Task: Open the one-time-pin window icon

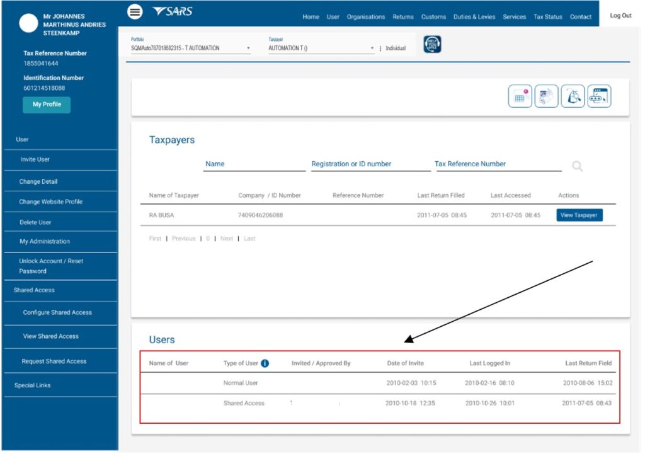Action: [598, 96]
